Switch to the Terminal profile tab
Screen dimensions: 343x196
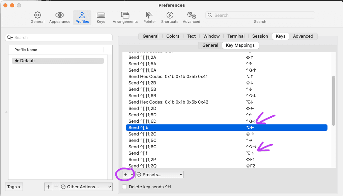click(236, 36)
